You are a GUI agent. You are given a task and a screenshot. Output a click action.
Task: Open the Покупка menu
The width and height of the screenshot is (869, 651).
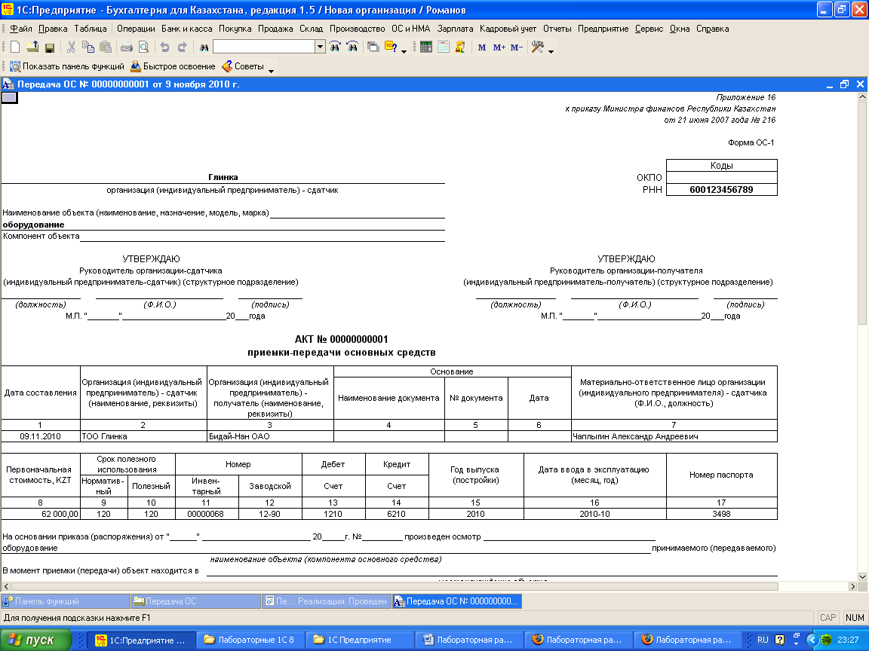pos(235,29)
